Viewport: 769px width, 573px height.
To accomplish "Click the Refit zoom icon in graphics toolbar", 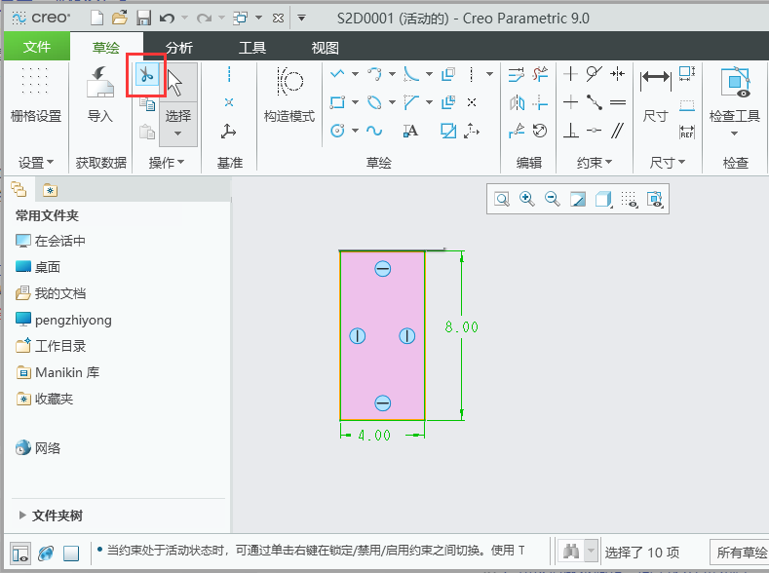I will [502, 199].
